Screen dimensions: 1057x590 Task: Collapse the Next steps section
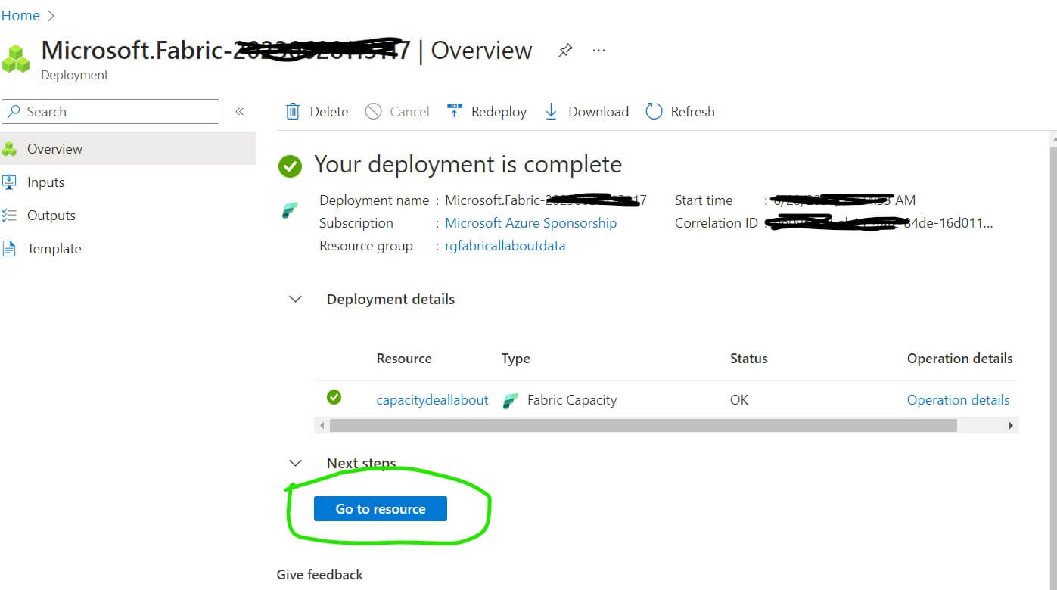pos(296,463)
